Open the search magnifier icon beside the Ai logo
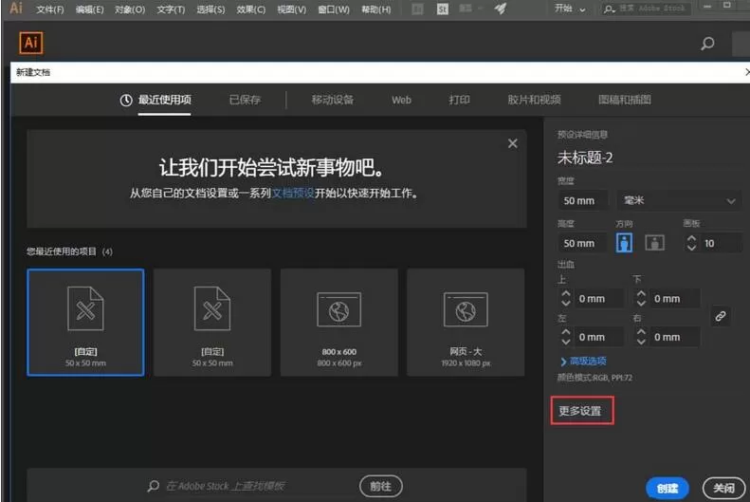The image size is (750, 502). tap(707, 44)
